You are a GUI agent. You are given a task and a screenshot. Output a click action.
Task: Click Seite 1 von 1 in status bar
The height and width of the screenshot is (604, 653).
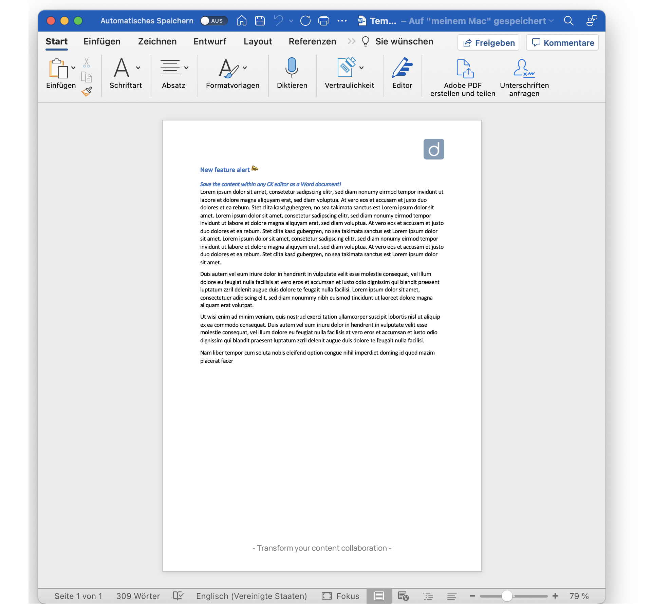[x=78, y=596]
